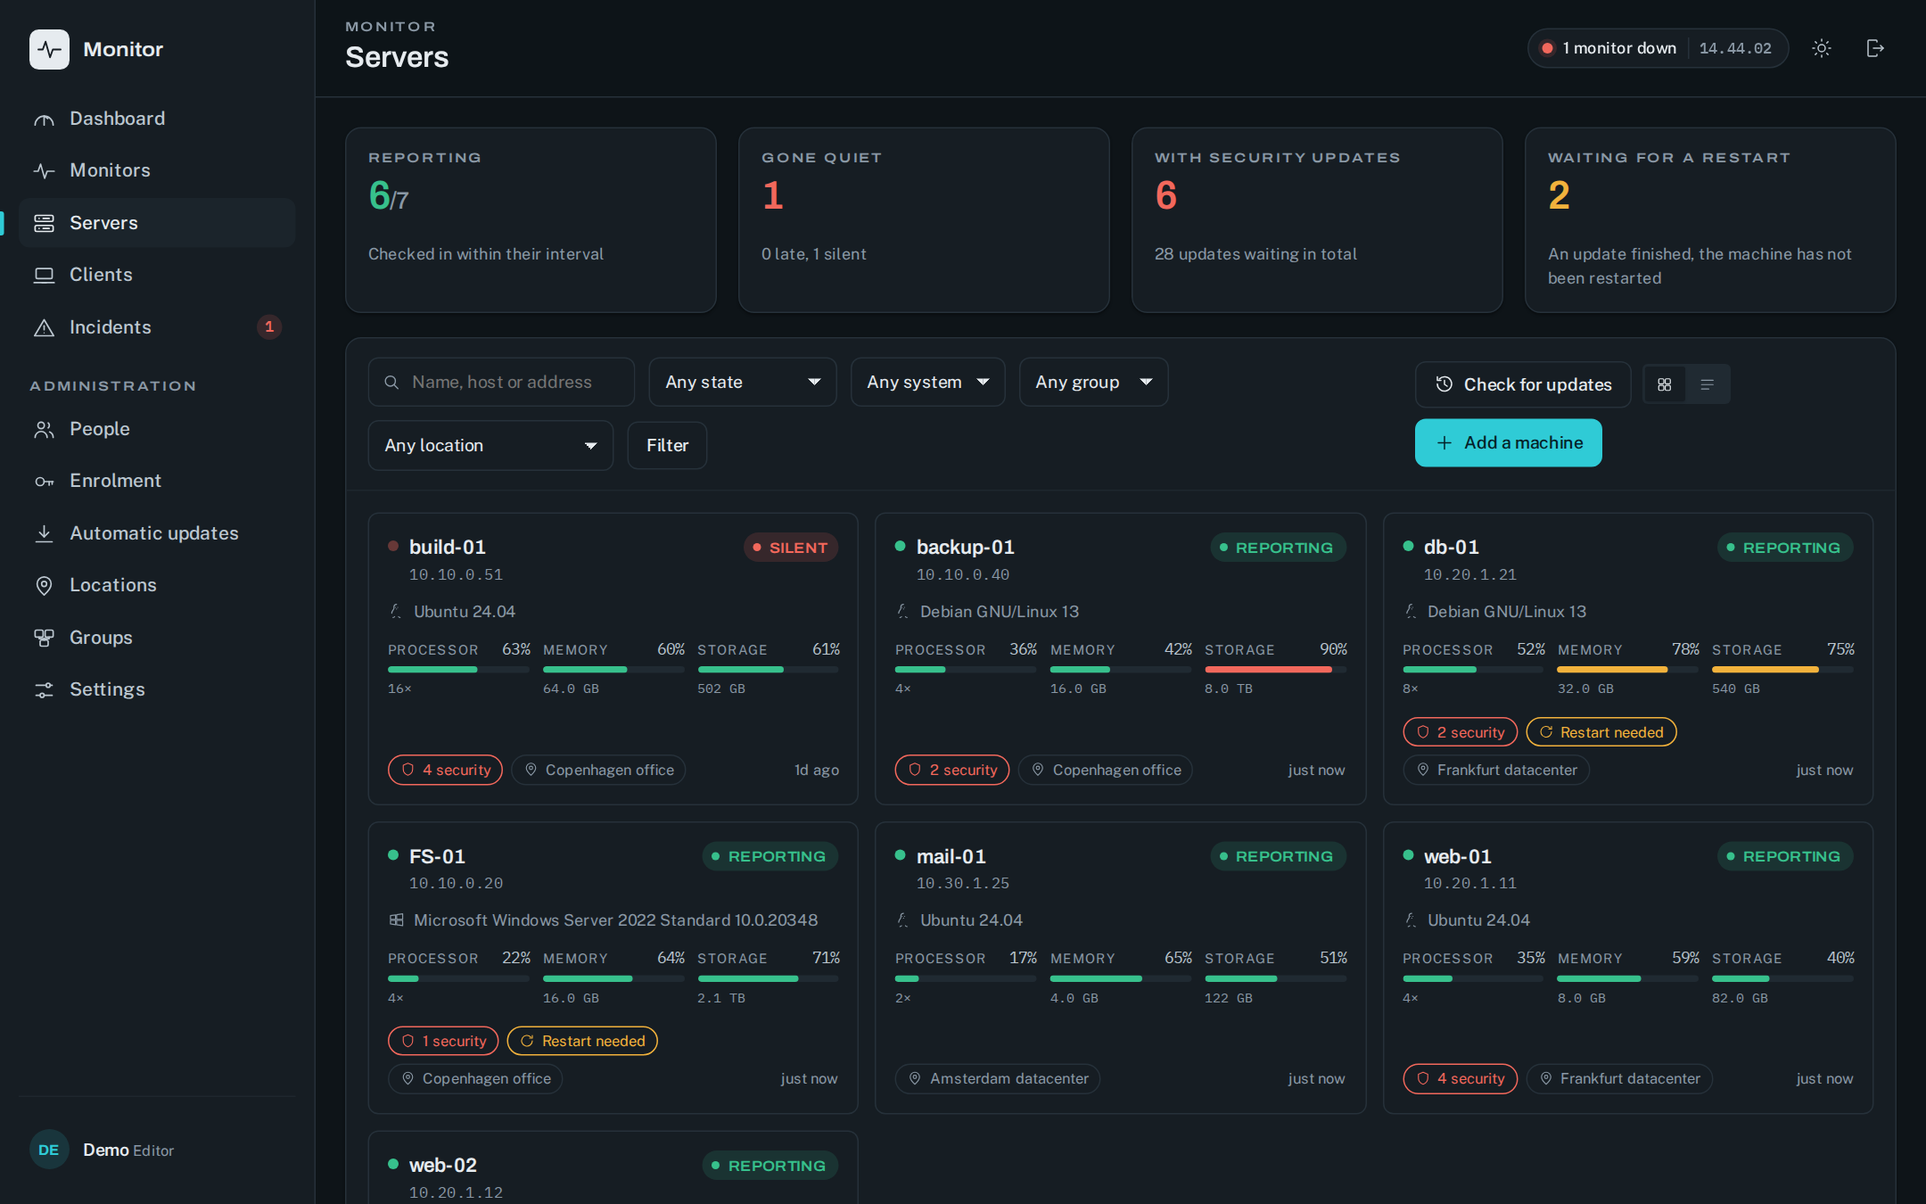The height and width of the screenshot is (1204, 1926).
Task: Switch to grid view layout
Action: (1664, 384)
